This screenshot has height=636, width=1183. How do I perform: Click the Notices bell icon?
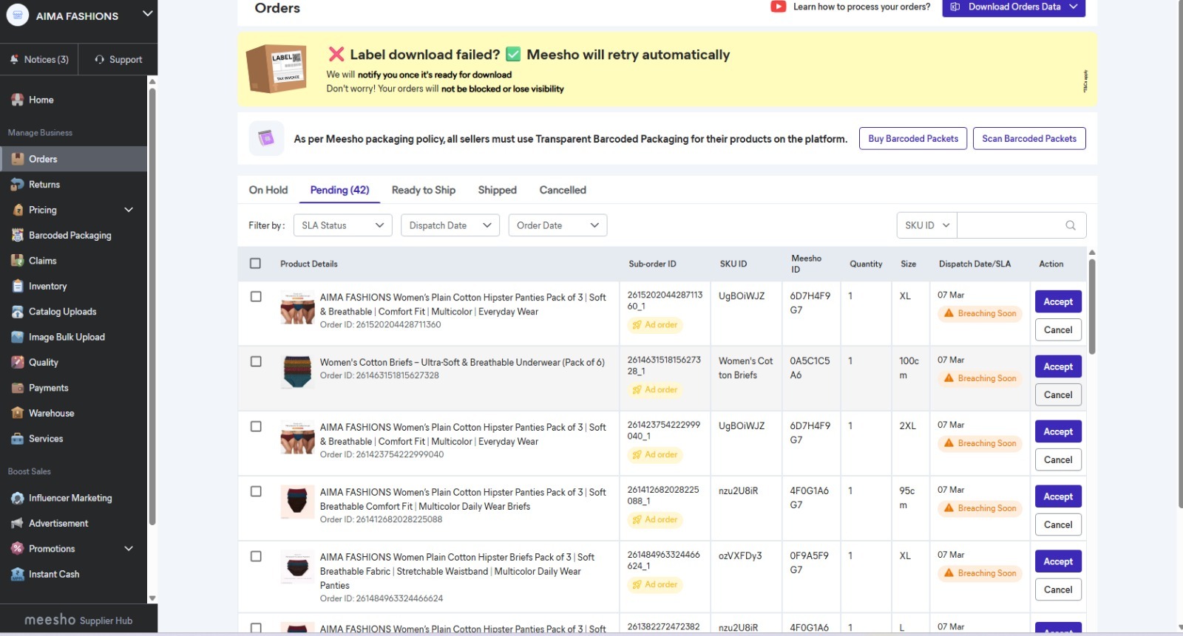coord(14,60)
